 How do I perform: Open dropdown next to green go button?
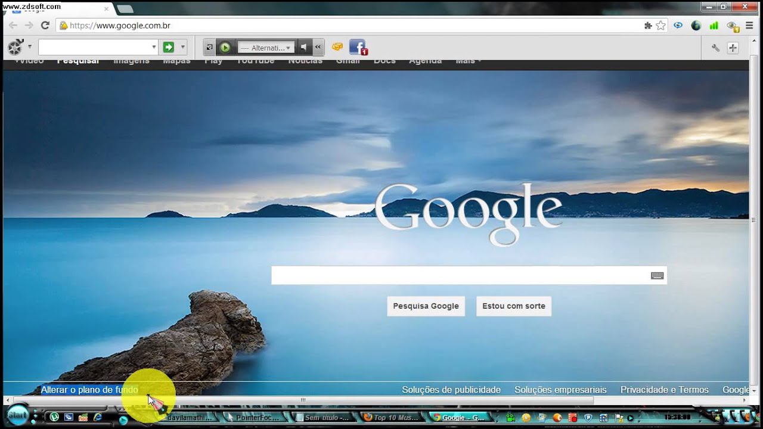pyautogui.click(x=182, y=47)
